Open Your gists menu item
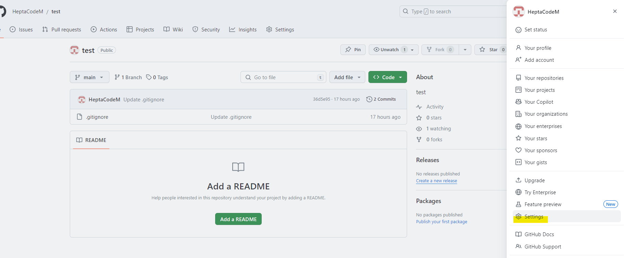Image resolution: width=627 pixels, height=258 pixels. point(566,162)
